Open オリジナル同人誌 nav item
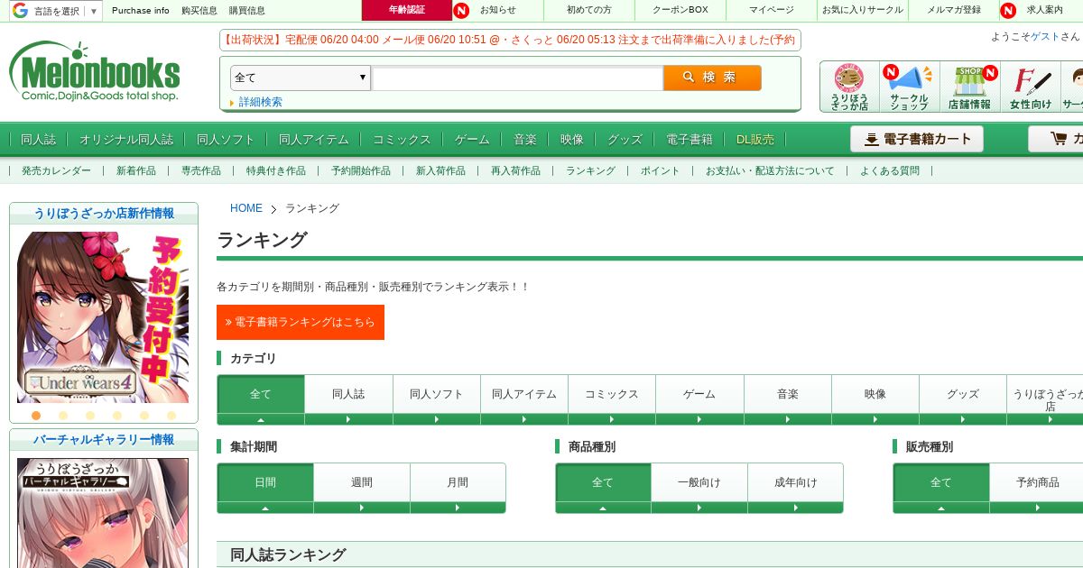 coord(126,140)
